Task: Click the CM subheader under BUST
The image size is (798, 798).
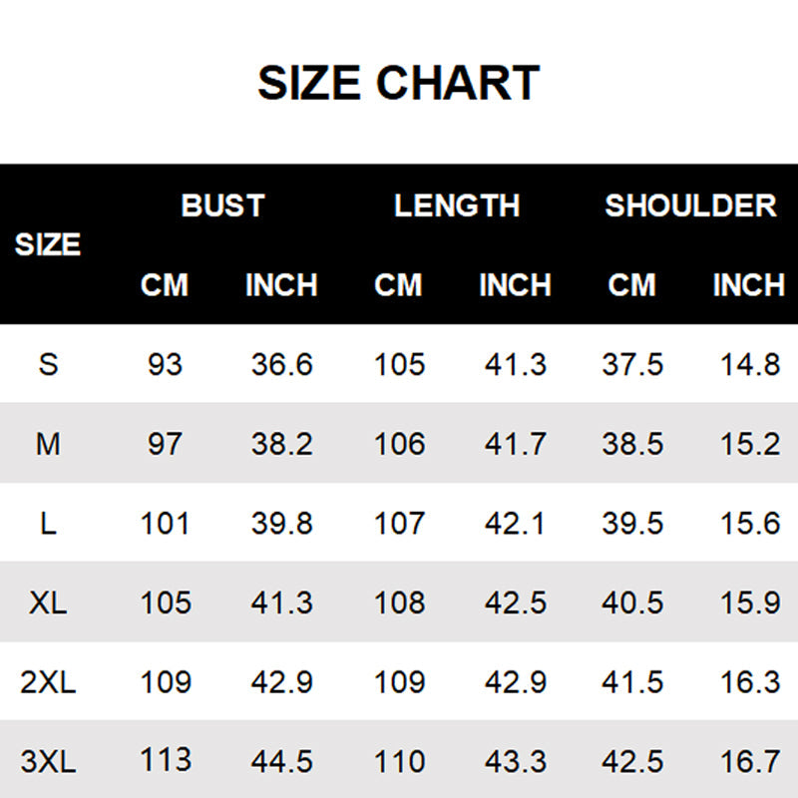Action: tap(165, 285)
